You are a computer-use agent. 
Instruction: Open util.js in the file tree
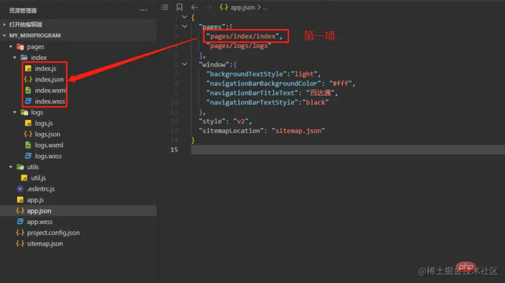38,178
